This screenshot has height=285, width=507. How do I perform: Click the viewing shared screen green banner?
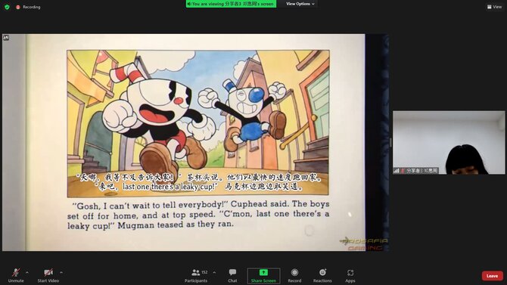coord(231,4)
